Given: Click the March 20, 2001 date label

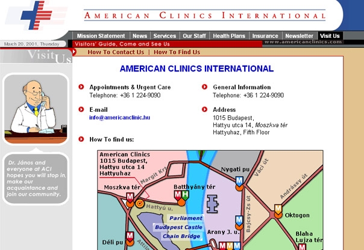Looking at the screenshot, I should (31, 44).
